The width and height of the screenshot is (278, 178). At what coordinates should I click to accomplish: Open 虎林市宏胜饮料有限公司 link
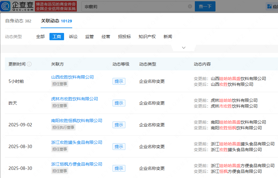(74, 99)
